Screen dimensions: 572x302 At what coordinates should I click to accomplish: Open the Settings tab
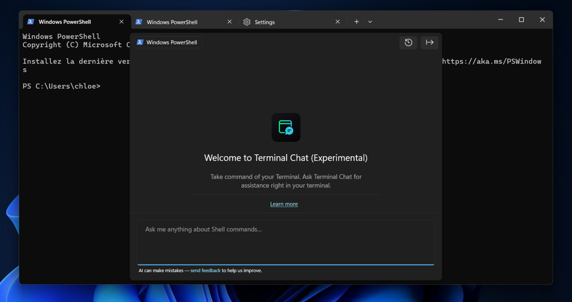tap(265, 22)
